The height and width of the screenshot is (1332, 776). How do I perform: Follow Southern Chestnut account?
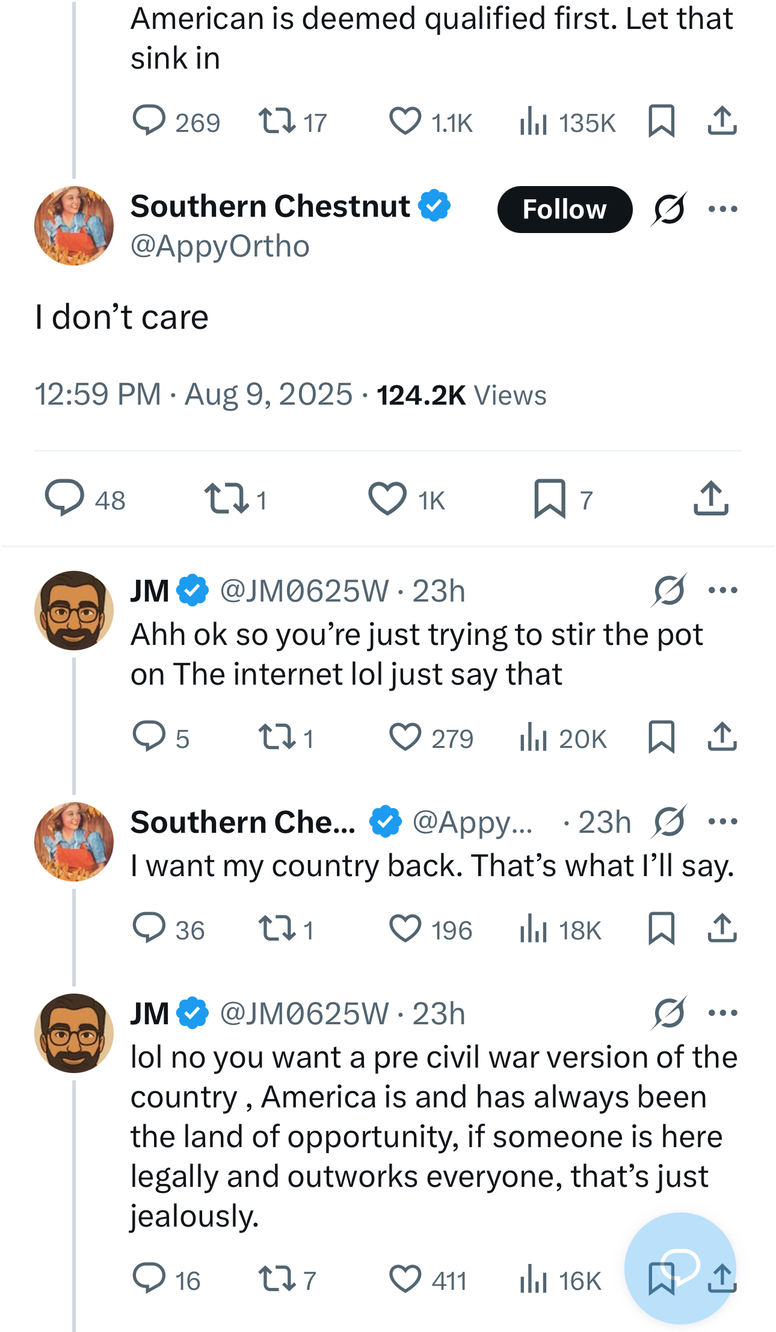click(564, 210)
